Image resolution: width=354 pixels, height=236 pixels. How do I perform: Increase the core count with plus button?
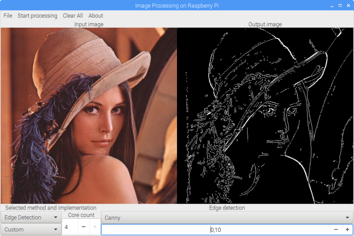[95, 227]
